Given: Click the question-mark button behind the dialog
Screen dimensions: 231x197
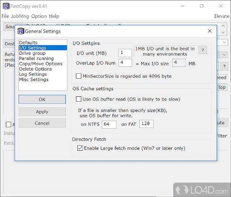Looking at the screenshot, I should coord(224,66).
